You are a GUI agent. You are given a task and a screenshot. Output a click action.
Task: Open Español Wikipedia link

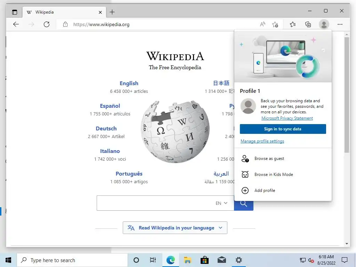(110, 106)
